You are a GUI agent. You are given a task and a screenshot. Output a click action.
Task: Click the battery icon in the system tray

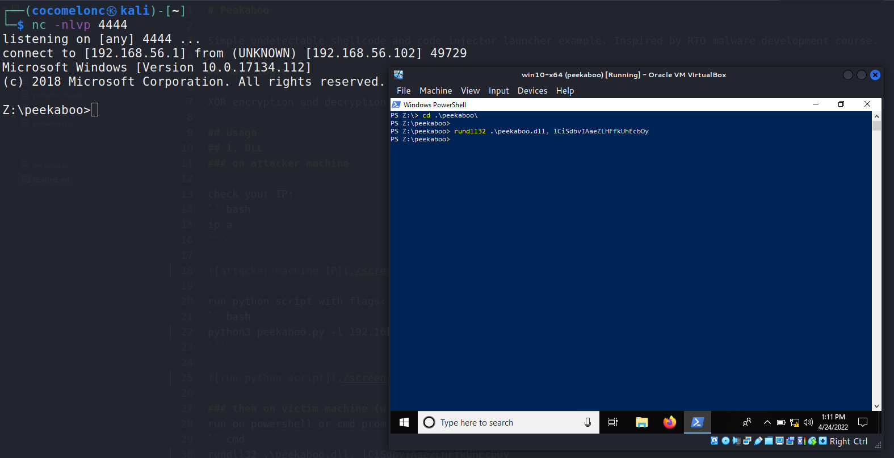coord(781,423)
